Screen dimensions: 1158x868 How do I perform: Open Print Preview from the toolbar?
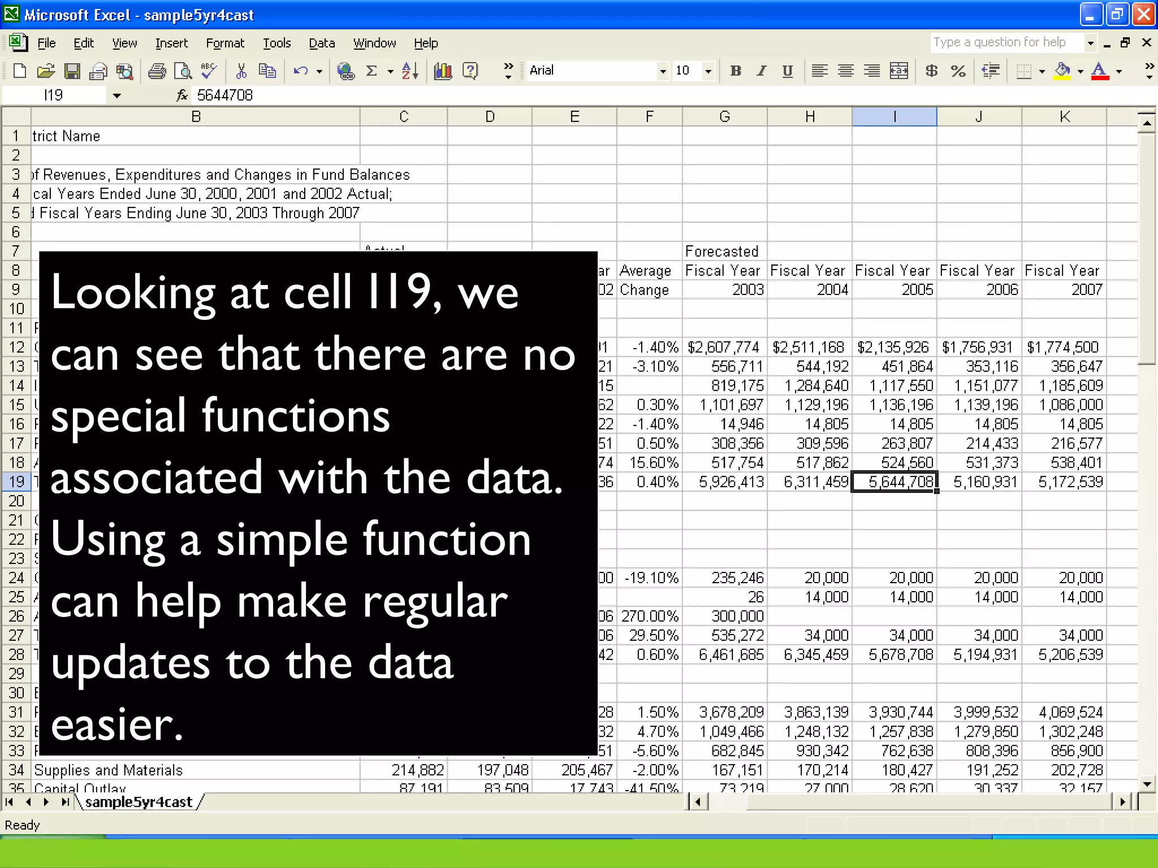[x=183, y=71]
